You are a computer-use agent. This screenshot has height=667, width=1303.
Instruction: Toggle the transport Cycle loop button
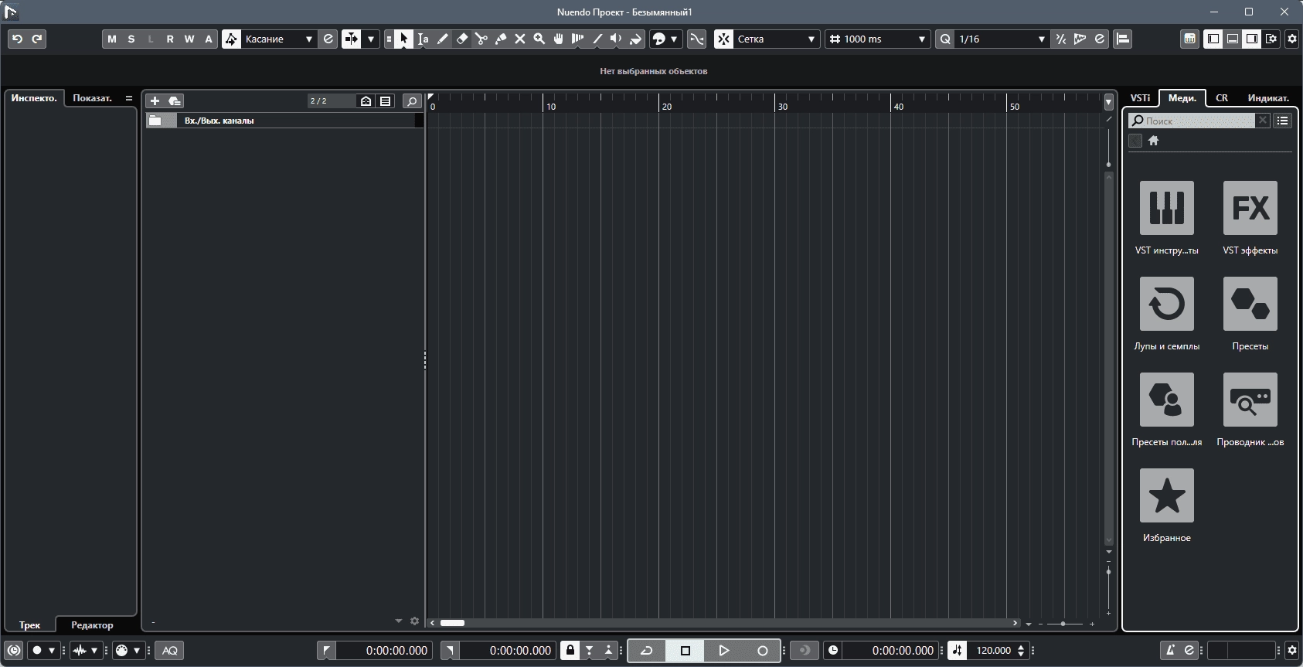pyautogui.click(x=647, y=650)
